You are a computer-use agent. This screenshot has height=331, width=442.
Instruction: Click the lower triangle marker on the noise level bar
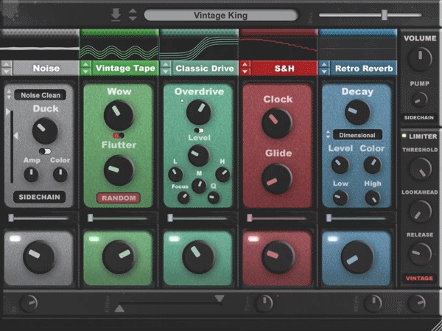click(x=15, y=136)
